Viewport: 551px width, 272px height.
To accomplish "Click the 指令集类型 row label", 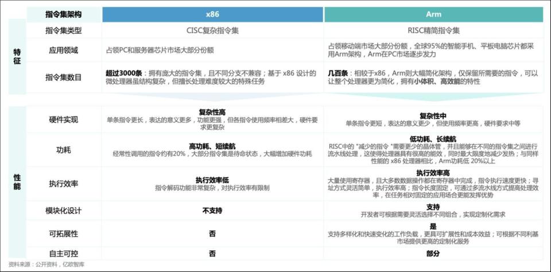I will (63, 31).
